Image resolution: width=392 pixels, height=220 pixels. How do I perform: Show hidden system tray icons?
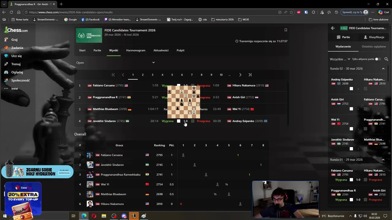[x=351, y=216]
